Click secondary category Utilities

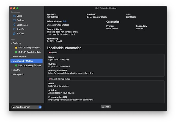pos(140,29)
